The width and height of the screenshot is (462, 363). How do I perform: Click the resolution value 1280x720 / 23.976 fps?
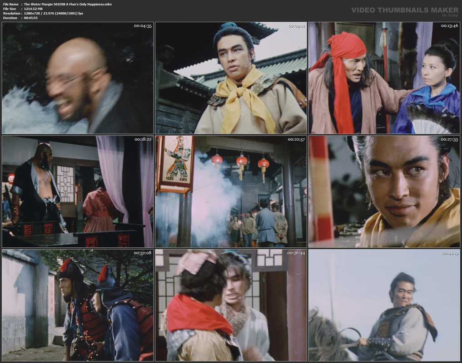[54, 13]
